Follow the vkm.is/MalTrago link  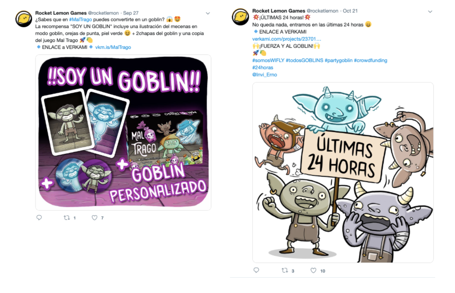tap(113, 47)
